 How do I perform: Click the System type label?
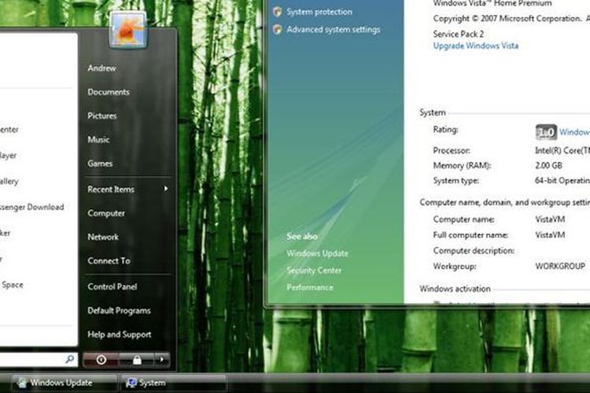(x=456, y=181)
